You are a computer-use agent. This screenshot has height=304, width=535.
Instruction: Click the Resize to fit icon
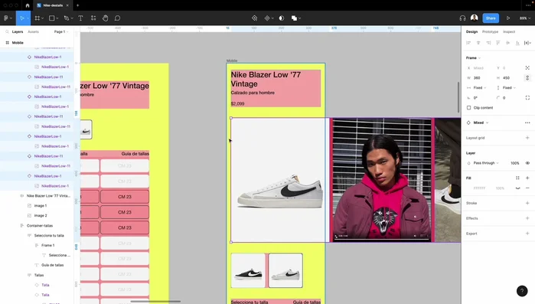coord(527,68)
